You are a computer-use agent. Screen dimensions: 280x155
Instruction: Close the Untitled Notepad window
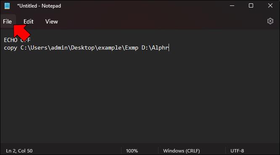pos(270,6)
